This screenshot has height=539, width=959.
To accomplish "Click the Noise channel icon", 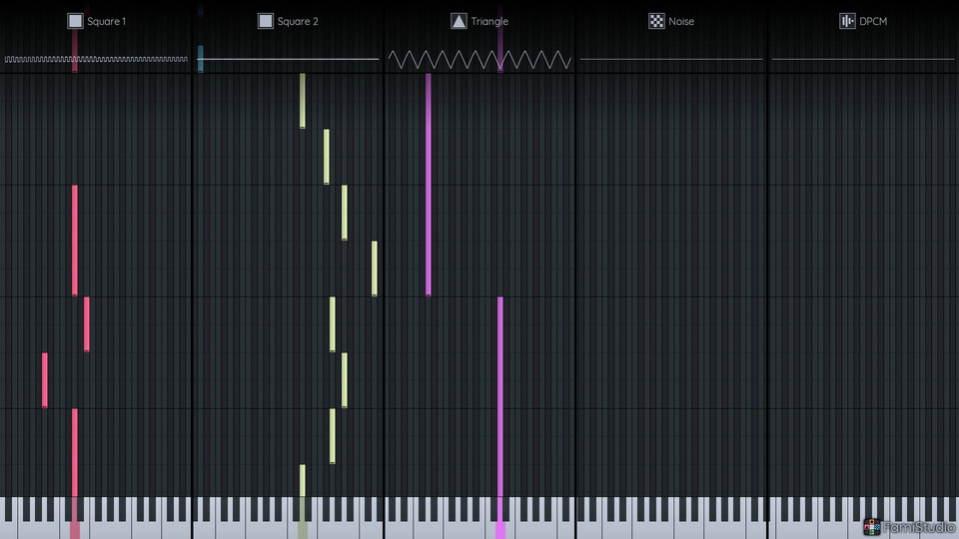I will pos(656,21).
